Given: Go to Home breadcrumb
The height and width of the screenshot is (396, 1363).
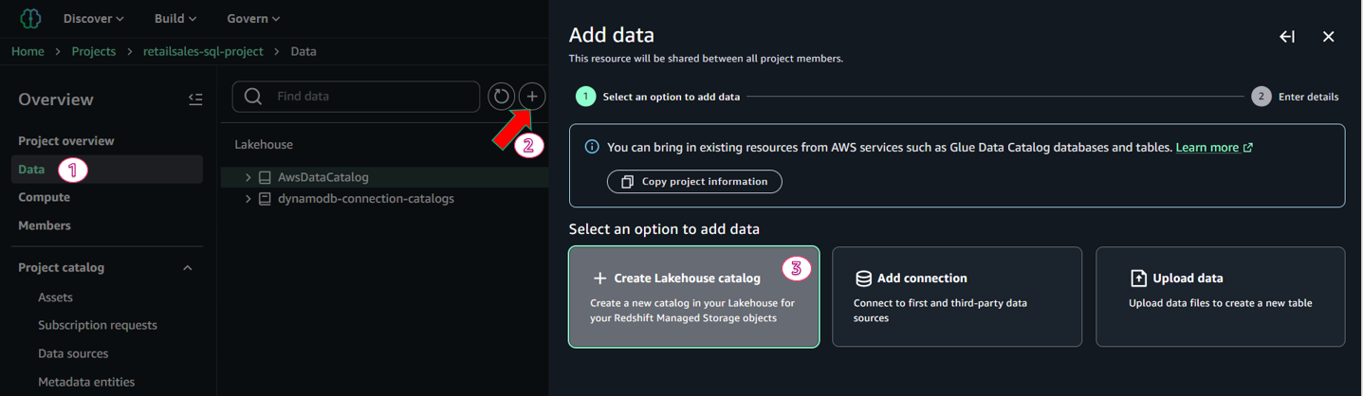Looking at the screenshot, I should 28,51.
